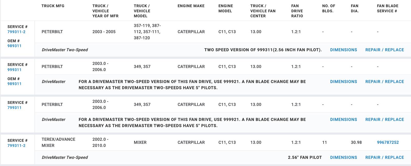Viewport: 411px width, 166px height.
Task: Click REPAIR / REPLACE for service 799311
Action: 385,120
